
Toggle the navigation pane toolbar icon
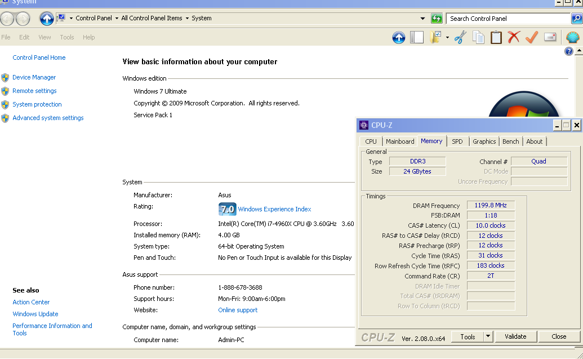point(417,37)
